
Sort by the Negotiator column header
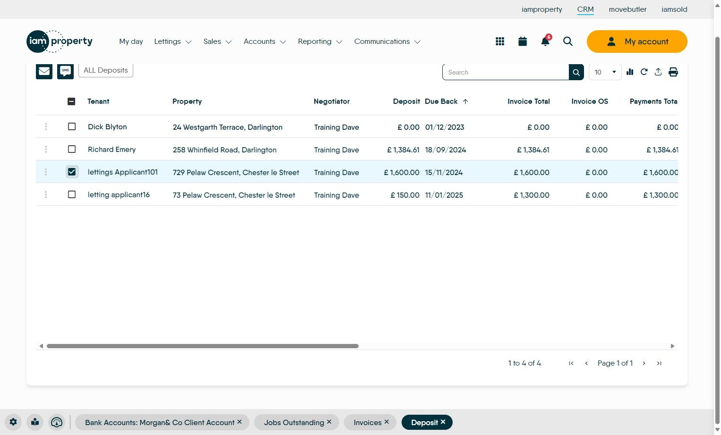pyautogui.click(x=332, y=101)
